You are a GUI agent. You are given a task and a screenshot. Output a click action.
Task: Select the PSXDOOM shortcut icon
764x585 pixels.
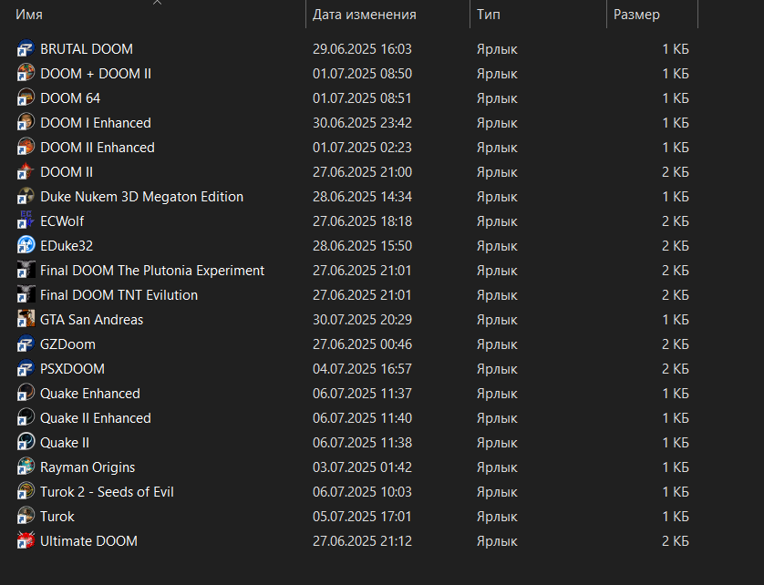pos(26,369)
